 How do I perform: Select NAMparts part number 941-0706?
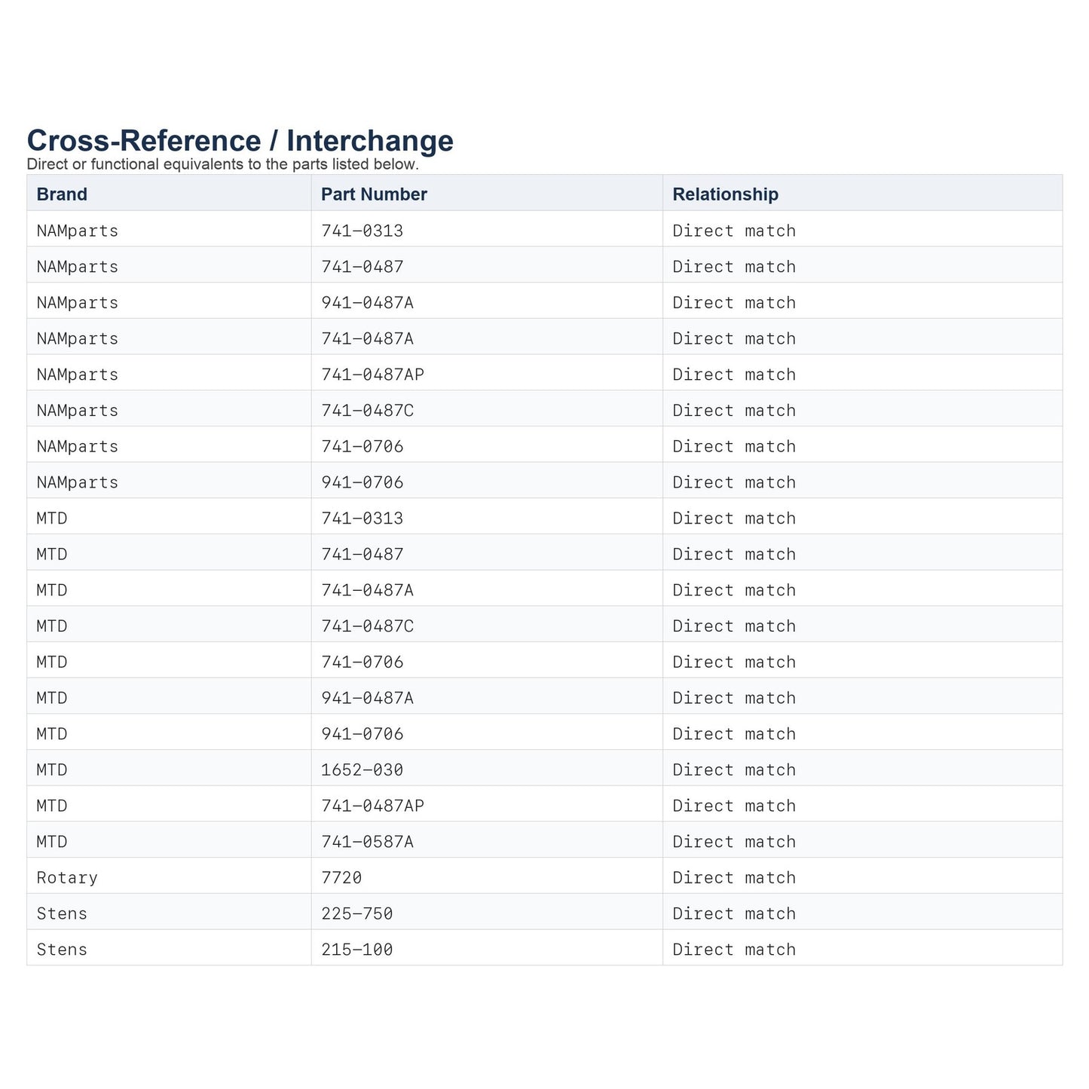coord(362,482)
